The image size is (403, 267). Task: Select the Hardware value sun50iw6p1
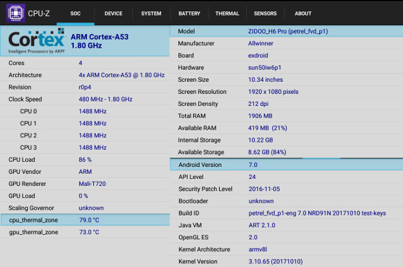pyautogui.click(x=264, y=67)
